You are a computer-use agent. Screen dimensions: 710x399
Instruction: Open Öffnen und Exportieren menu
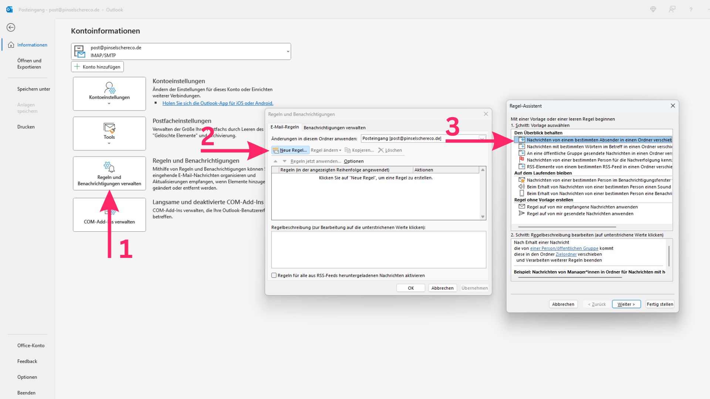click(x=29, y=64)
